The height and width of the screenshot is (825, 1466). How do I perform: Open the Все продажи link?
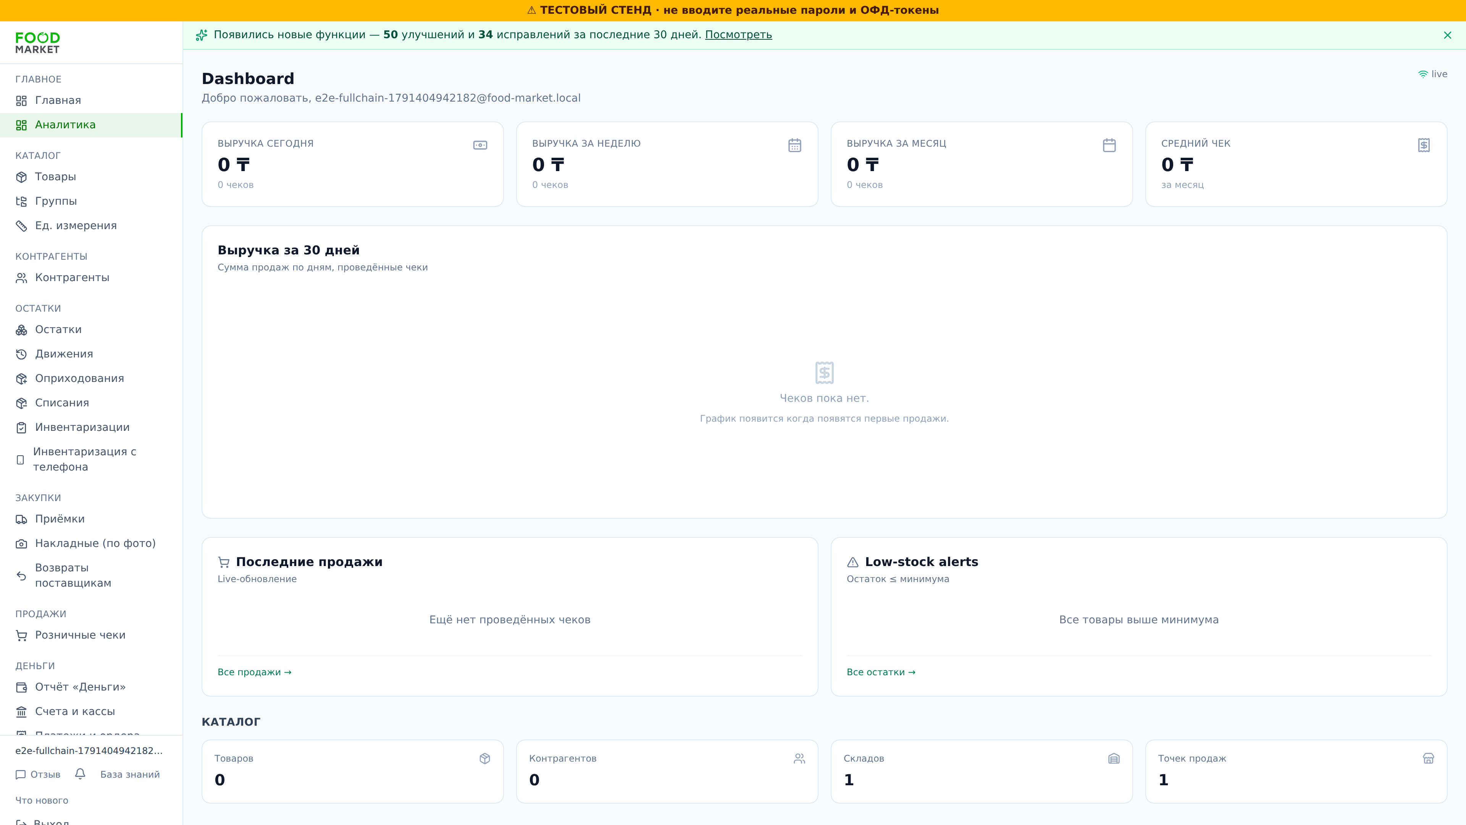pos(254,672)
